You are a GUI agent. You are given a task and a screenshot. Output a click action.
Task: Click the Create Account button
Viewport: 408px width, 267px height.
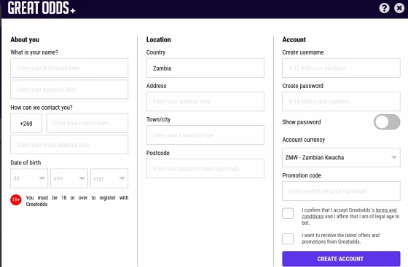pos(341,259)
